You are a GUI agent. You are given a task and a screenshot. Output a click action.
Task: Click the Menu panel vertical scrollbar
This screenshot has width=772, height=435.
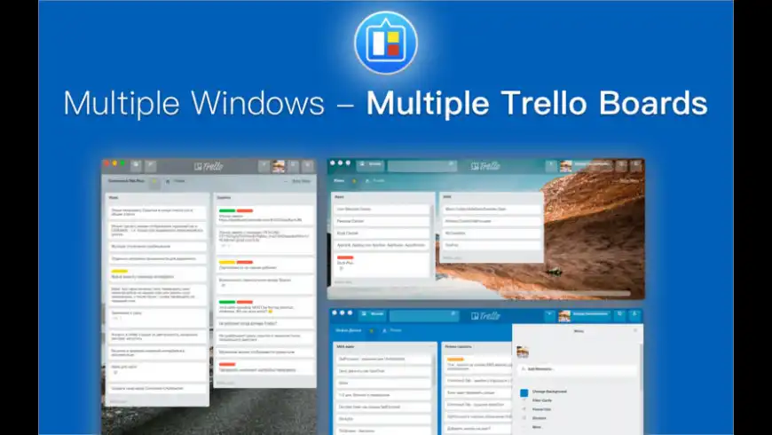(641, 367)
